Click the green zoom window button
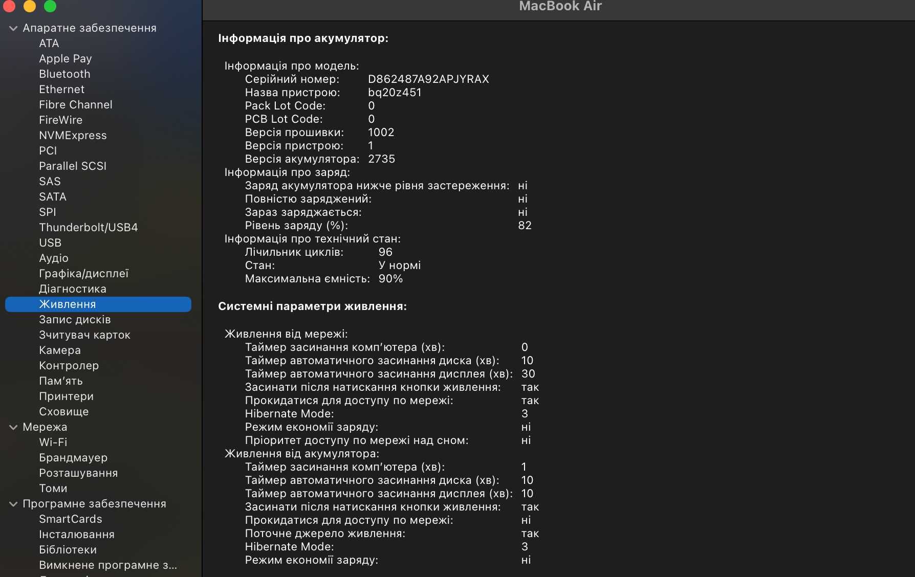The height and width of the screenshot is (577, 915). [x=50, y=6]
